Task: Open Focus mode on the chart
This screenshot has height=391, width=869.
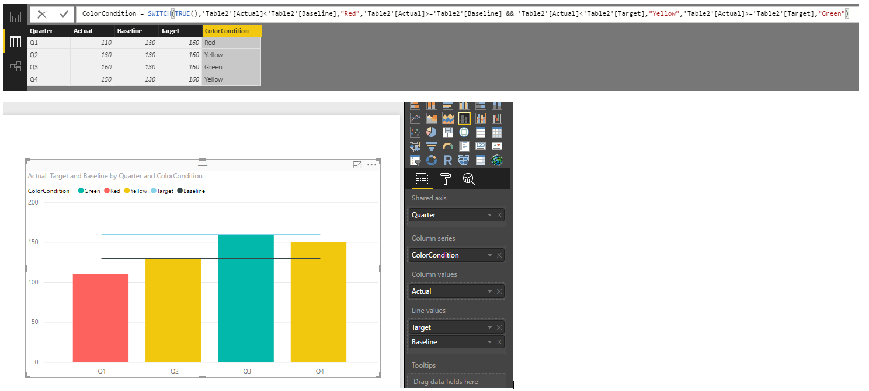Action: click(x=357, y=165)
